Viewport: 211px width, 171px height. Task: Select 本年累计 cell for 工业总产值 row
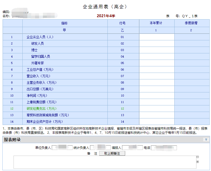pos(157,69)
